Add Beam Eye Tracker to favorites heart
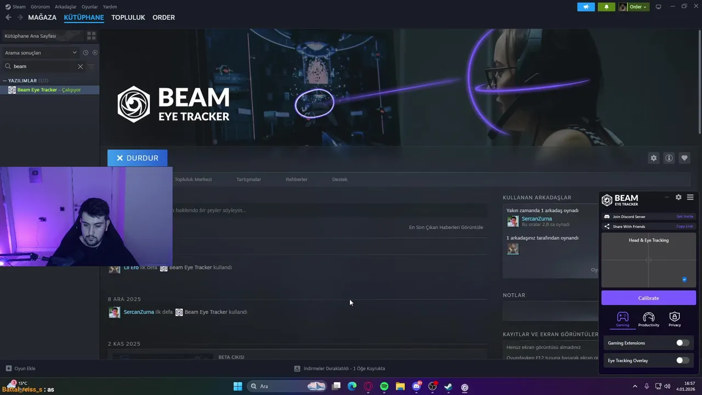 tap(684, 158)
